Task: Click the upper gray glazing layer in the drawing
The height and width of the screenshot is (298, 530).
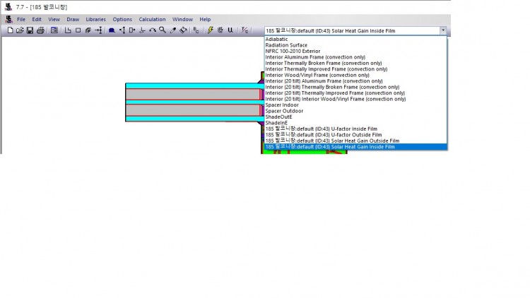Action: 192,94
